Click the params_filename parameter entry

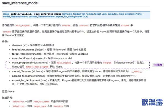point(74,76)
